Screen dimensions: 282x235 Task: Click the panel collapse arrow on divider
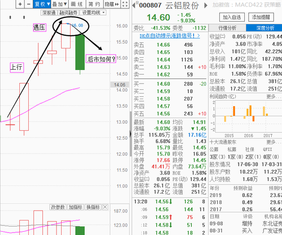(x=130, y=134)
